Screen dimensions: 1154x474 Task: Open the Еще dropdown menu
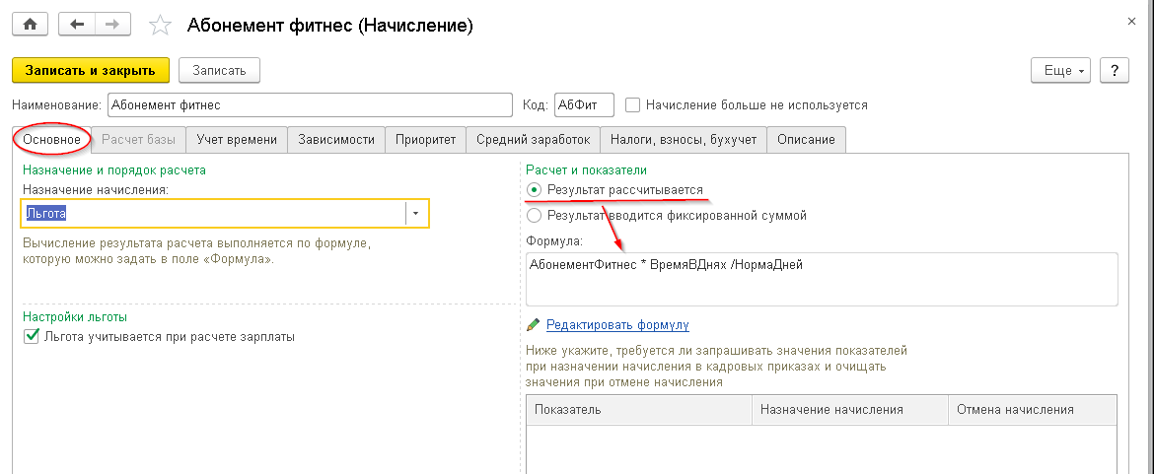point(1064,71)
